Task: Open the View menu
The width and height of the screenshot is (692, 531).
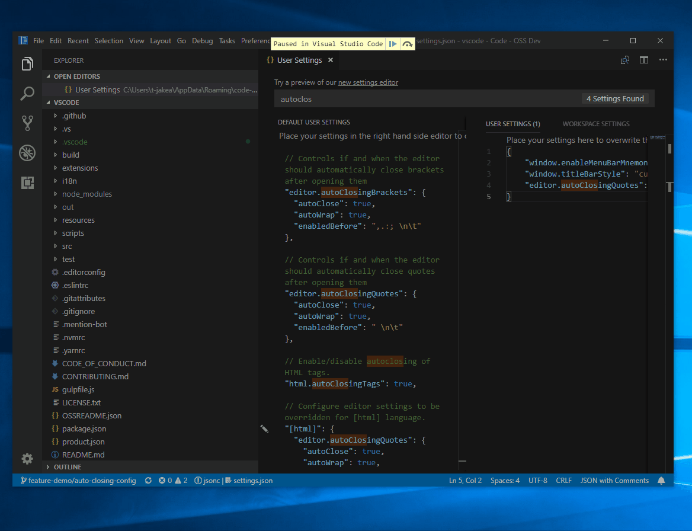Action: (136, 41)
